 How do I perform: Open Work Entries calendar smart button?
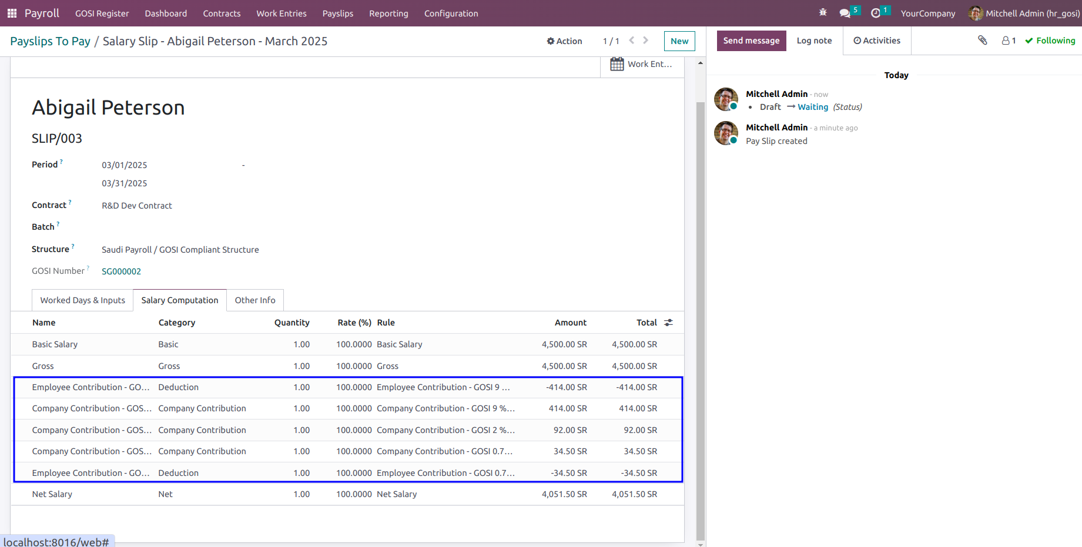(x=642, y=64)
